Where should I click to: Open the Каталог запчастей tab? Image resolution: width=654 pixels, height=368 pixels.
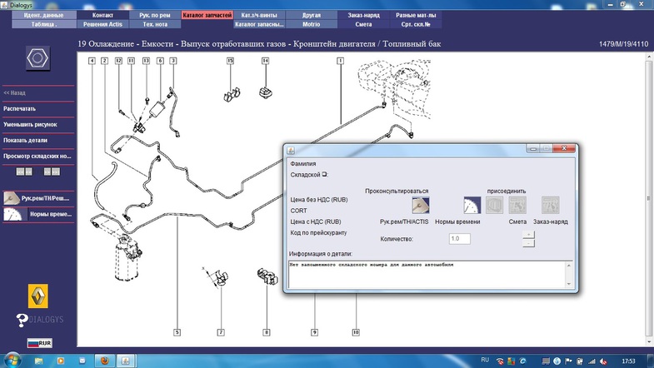207,16
